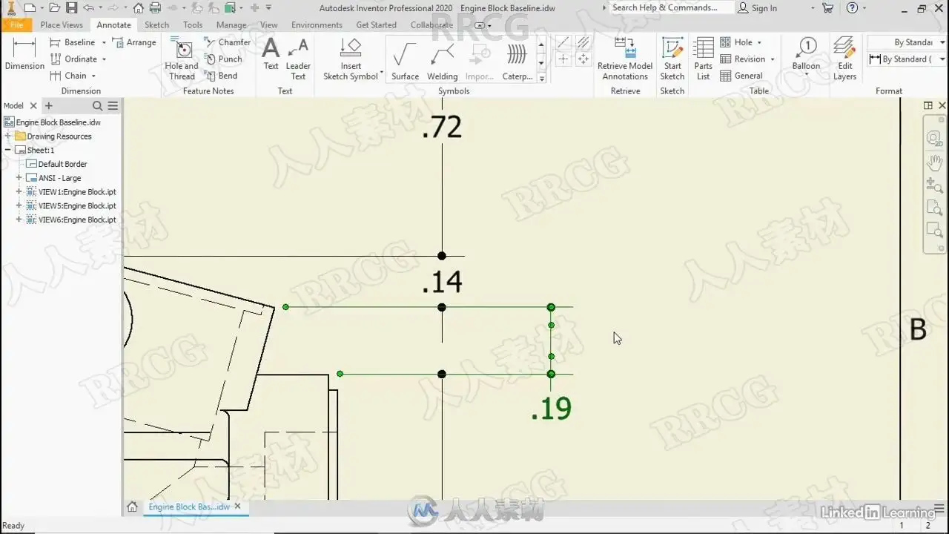Open Edit Layers
The image size is (949, 534).
[x=844, y=59]
